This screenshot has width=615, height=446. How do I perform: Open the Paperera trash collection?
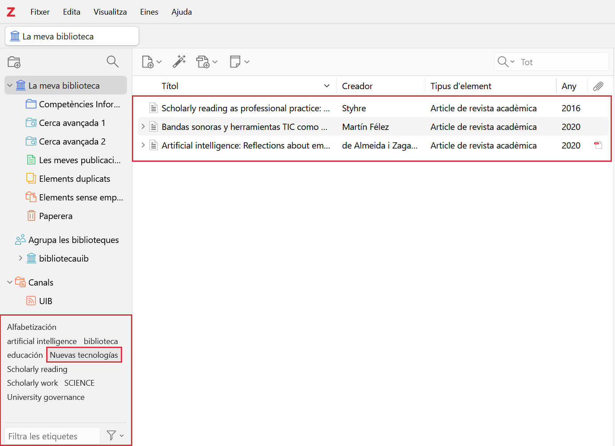pyautogui.click(x=56, y=216)
